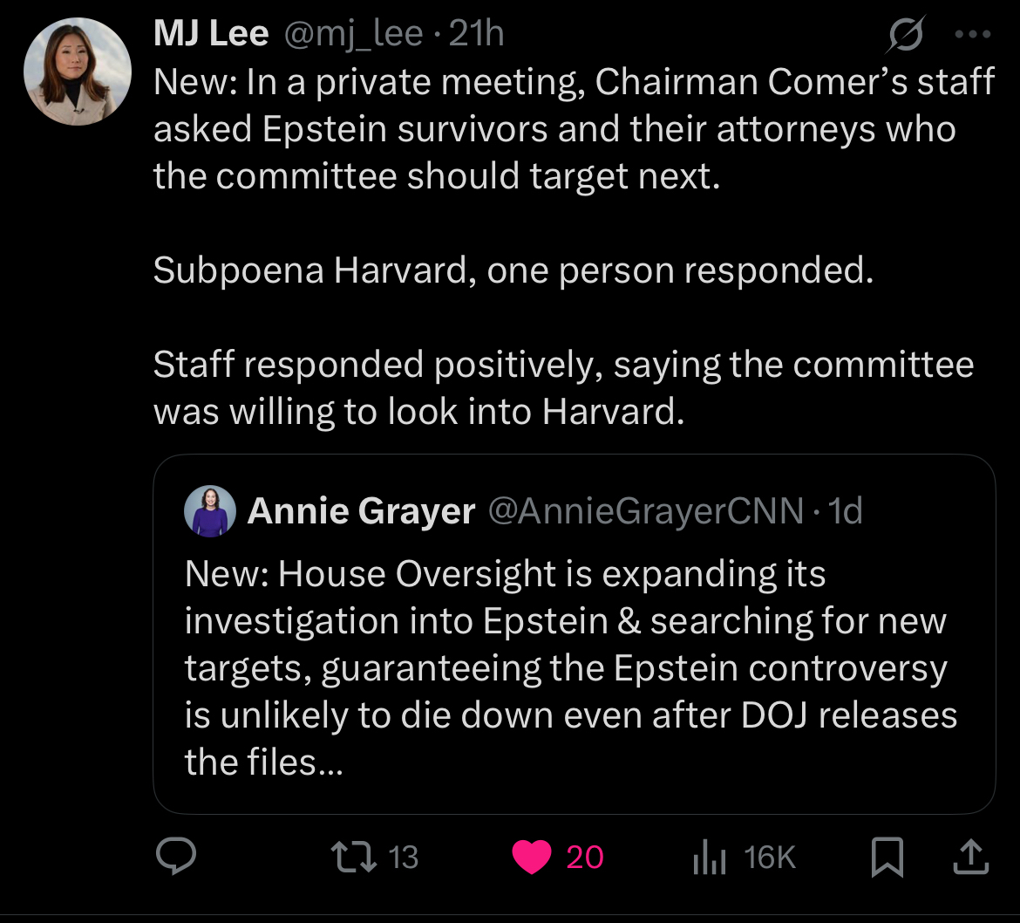The width and height of the screenshot is (1020, 923).
Task: Tap the @AnnieGrayerCNN handle
Action: 646,511
